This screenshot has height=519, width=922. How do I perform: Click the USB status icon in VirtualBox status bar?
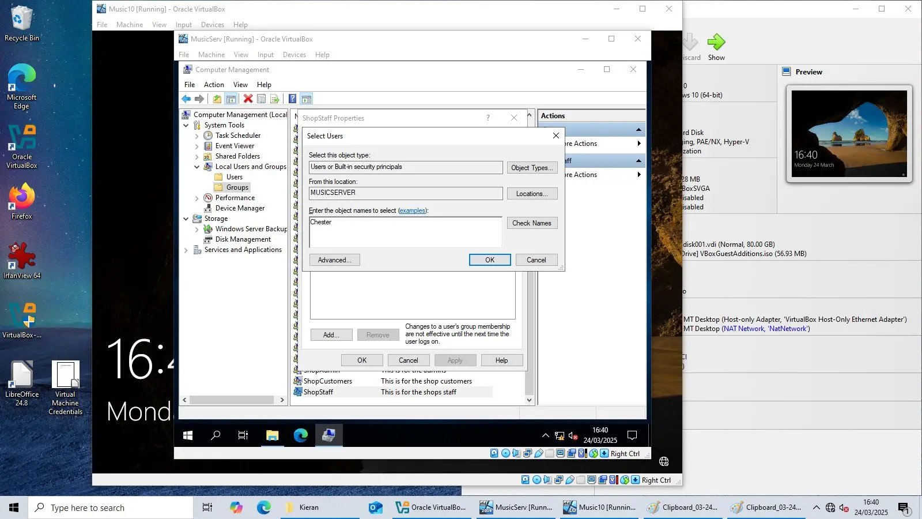(538, 454)
